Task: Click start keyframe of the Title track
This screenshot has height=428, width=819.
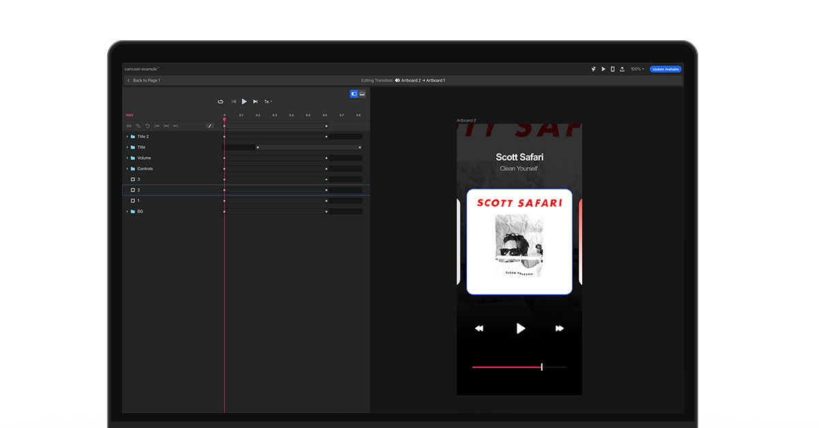Action: point(257,147)
